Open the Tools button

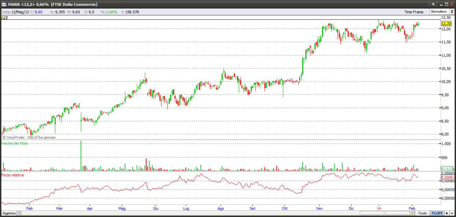[x=422, y=214]
